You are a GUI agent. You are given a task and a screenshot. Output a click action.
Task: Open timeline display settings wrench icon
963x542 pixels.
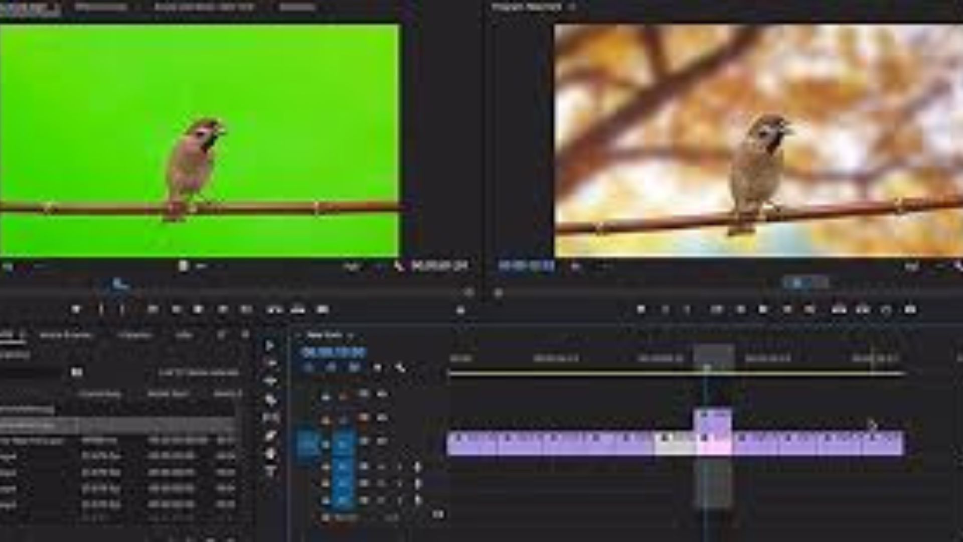400,368
